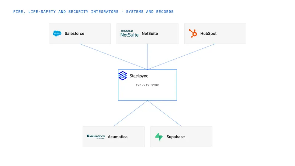Select the Salesforce card label text

(x=74, y=34)
